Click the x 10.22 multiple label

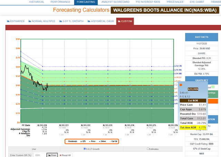click(178, 77)
